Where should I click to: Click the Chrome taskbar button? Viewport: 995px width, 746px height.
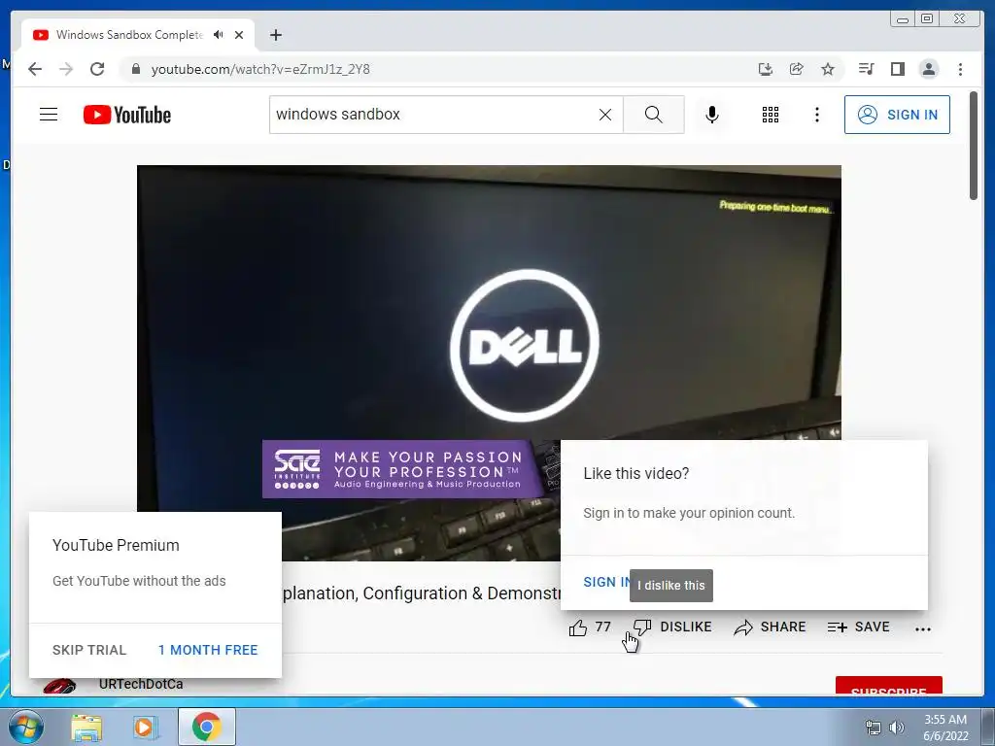[207, 727]
